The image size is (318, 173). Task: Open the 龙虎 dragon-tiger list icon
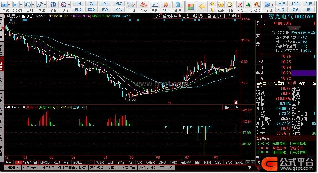143,5
